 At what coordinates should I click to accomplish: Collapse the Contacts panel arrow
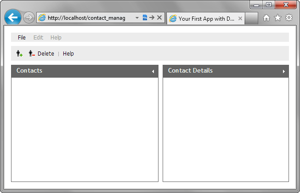(153, 71)
